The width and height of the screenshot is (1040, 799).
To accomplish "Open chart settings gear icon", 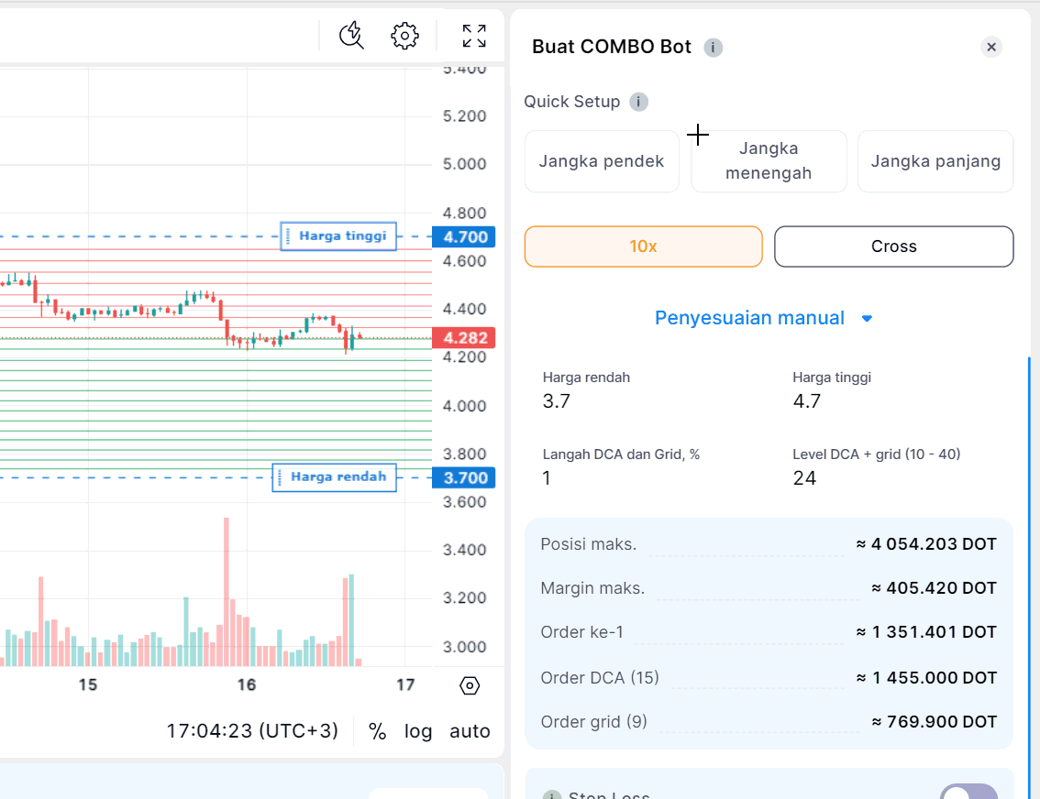I will [x=404, y=36].
